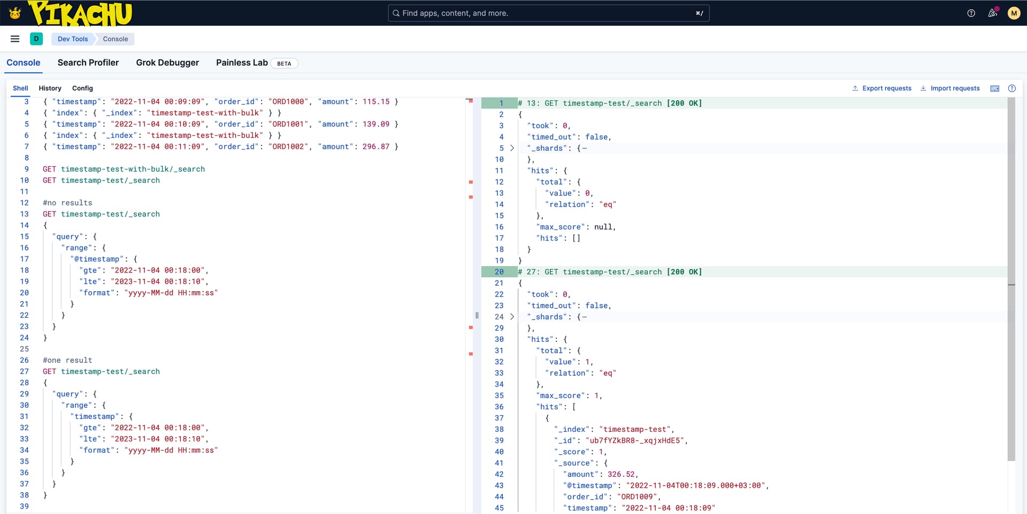
Task: Click the green D space selector
Action: [x=36, y=39]
